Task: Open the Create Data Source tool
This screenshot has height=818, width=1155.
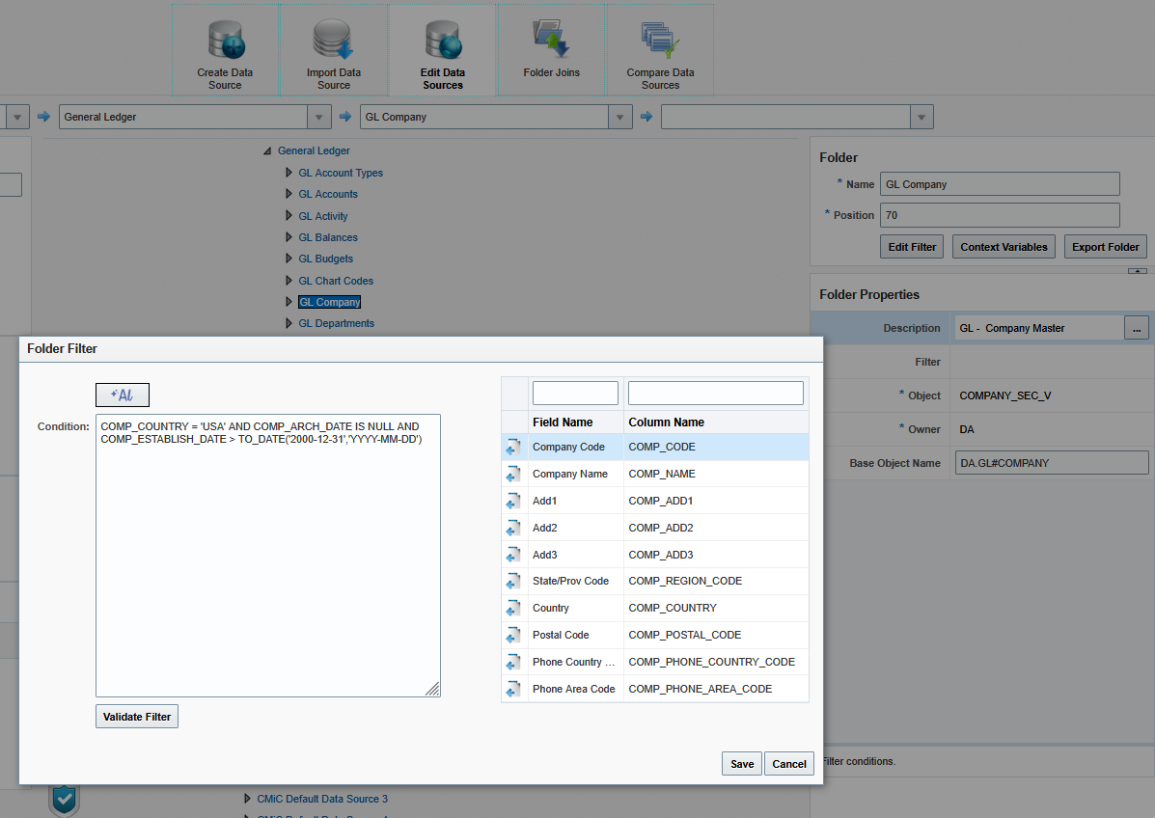Action: (226, 50)
